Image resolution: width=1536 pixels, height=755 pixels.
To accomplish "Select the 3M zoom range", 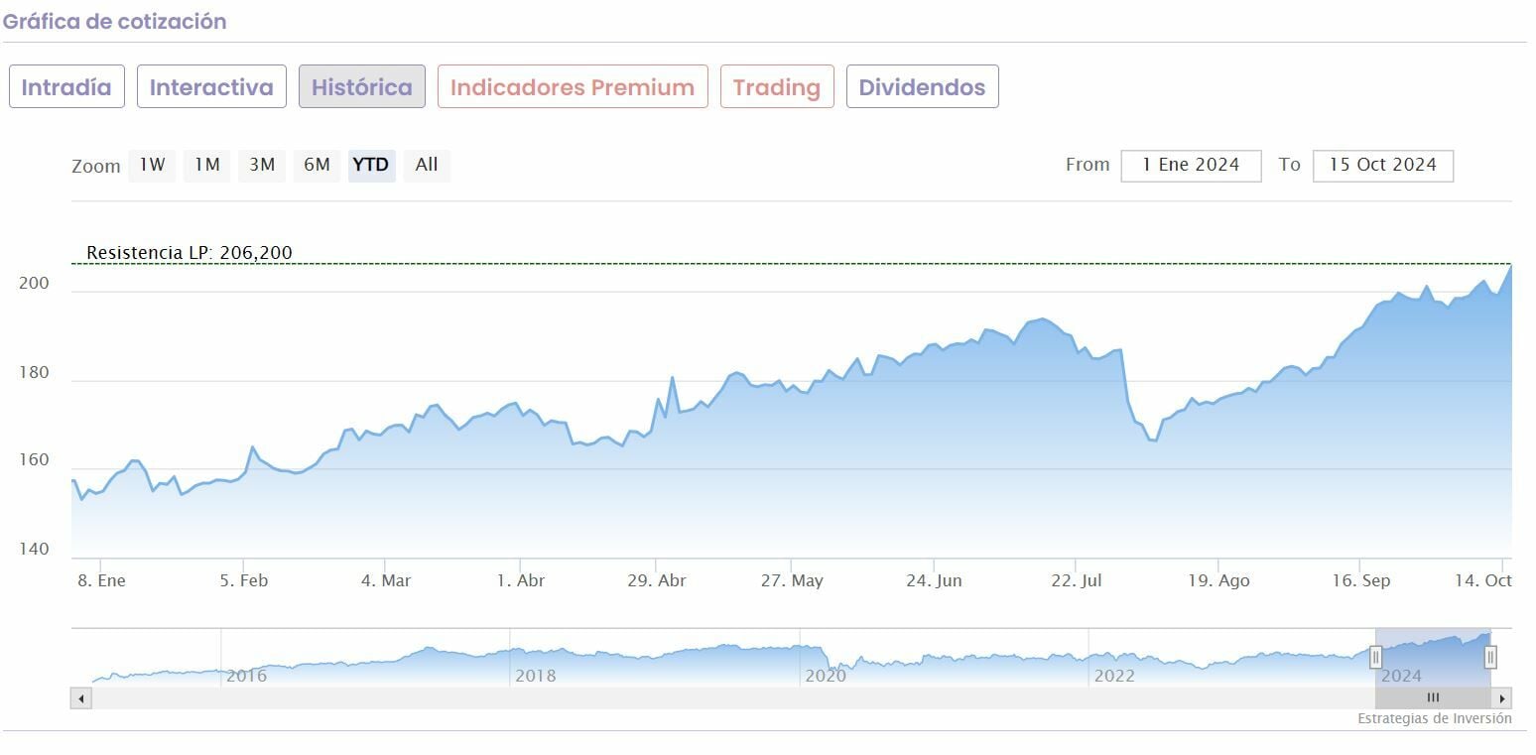I will (262, 166).
